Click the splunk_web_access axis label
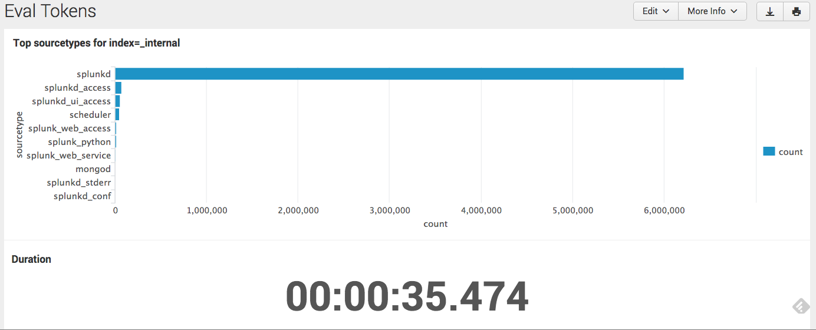The image size is (816, 330). [70, 128]
